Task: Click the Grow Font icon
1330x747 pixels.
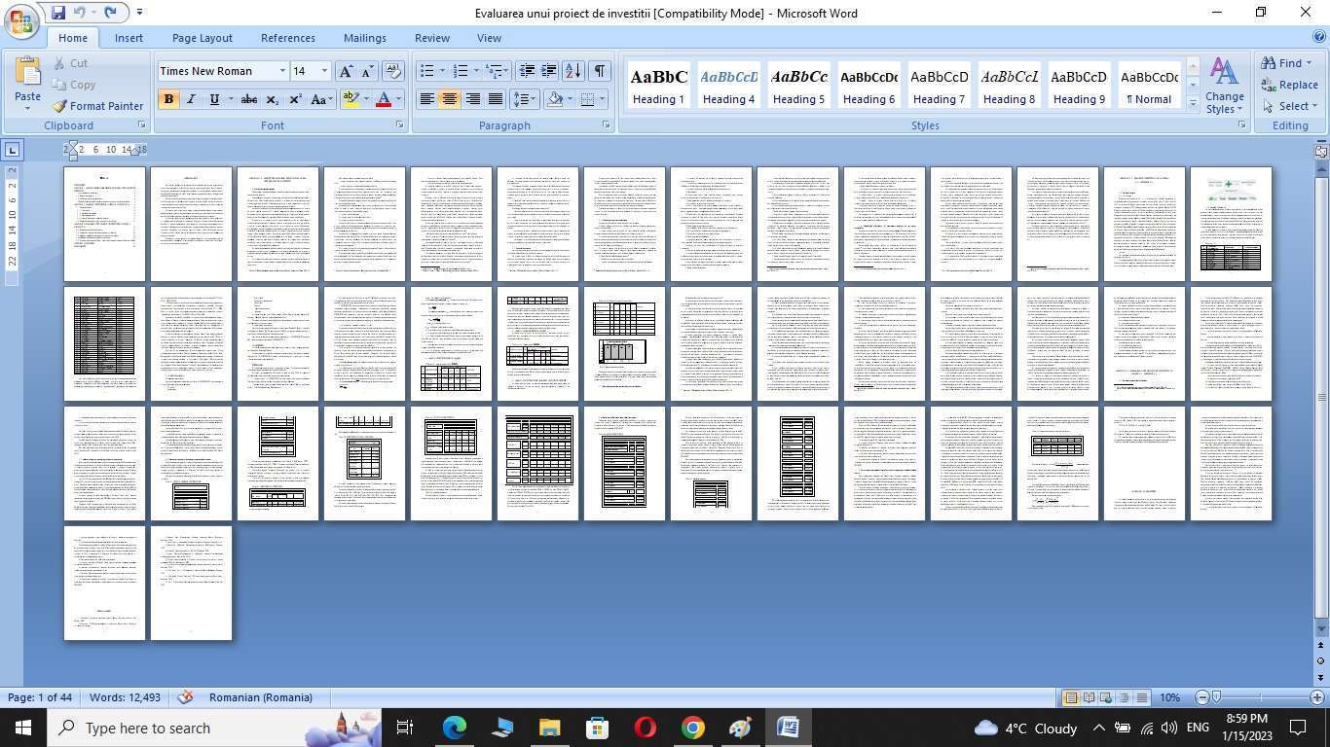Action: tap(345, 71)
